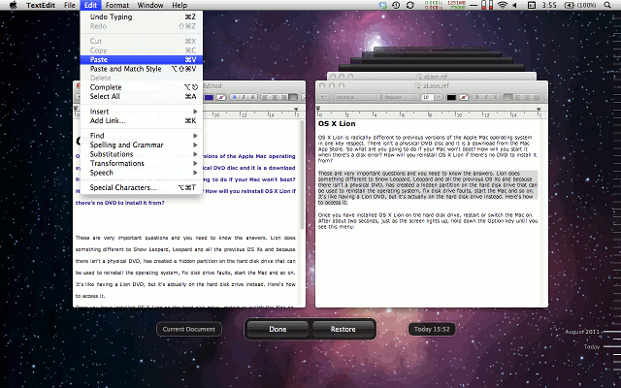The width and height of the screenshot is (621, 388).
Task: Align text right in the left window toolbar
Action: pos(283,97)
